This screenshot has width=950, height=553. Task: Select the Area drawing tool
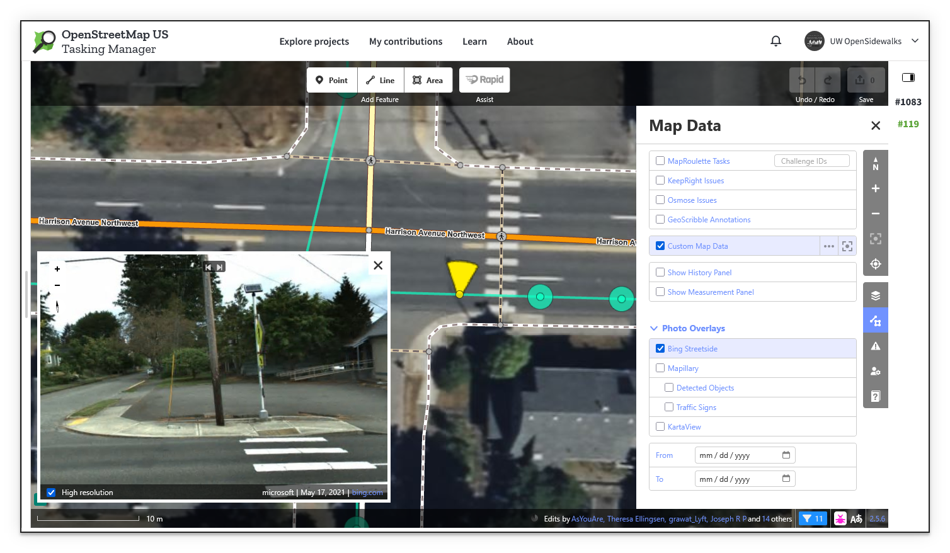(x=428, y=80)
